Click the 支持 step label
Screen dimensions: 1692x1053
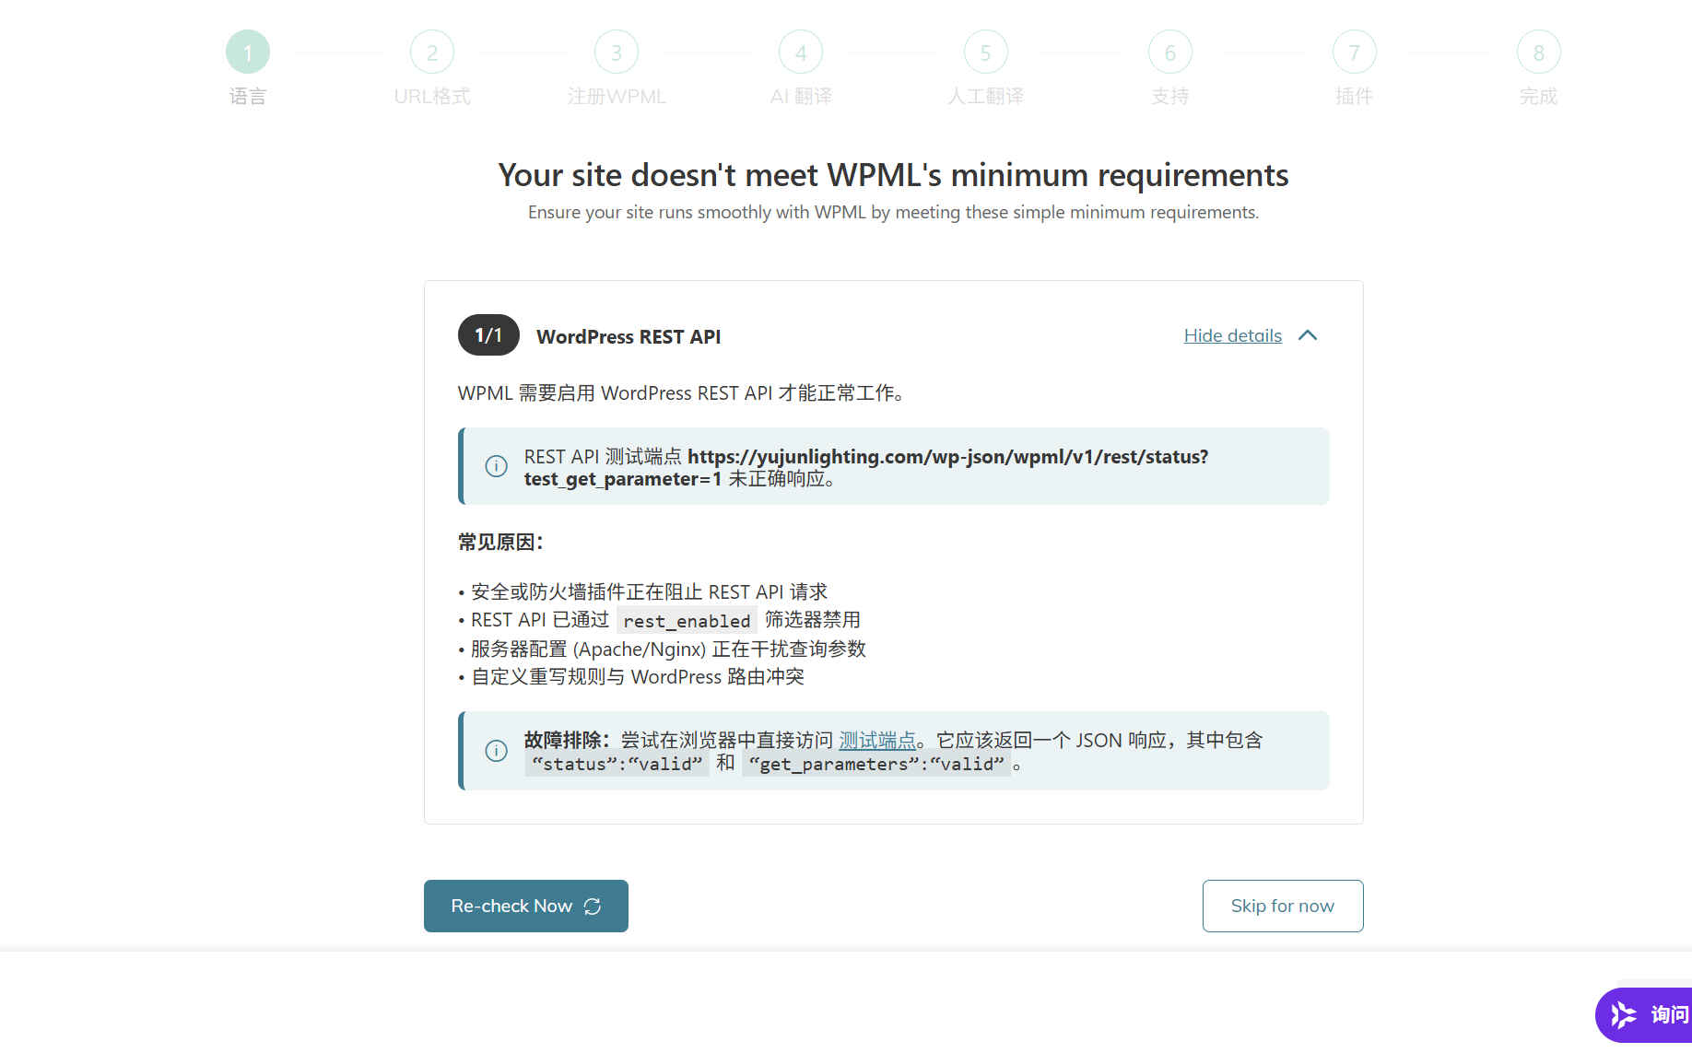pos(1170,97)
